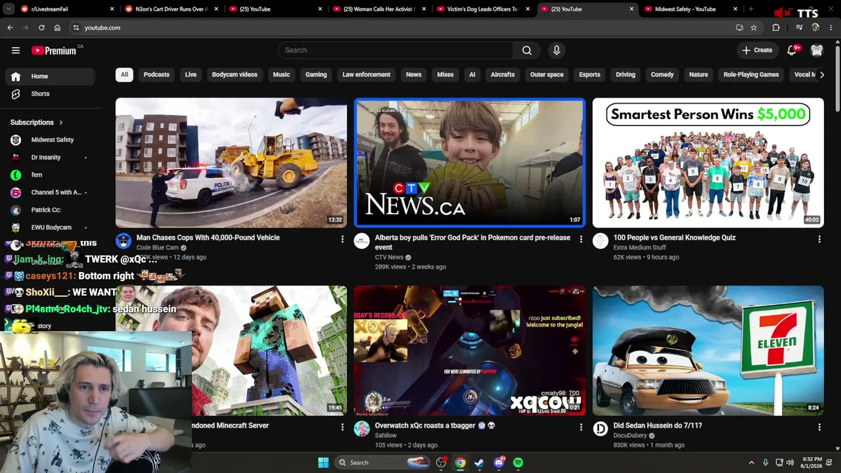Switch to the Midwest Safety - YouTube tab
Viewport: 841px width, 473px height.
[692, 9]
